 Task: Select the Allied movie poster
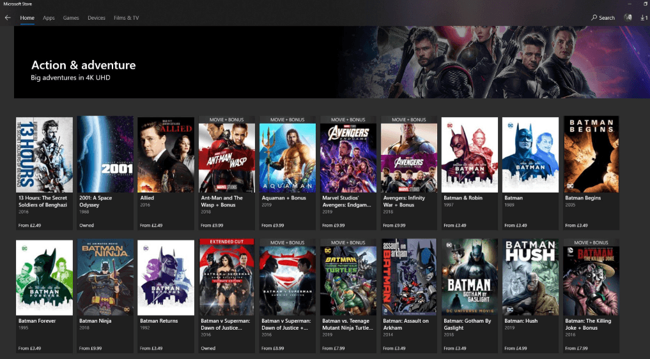click(x=166, y=155)
